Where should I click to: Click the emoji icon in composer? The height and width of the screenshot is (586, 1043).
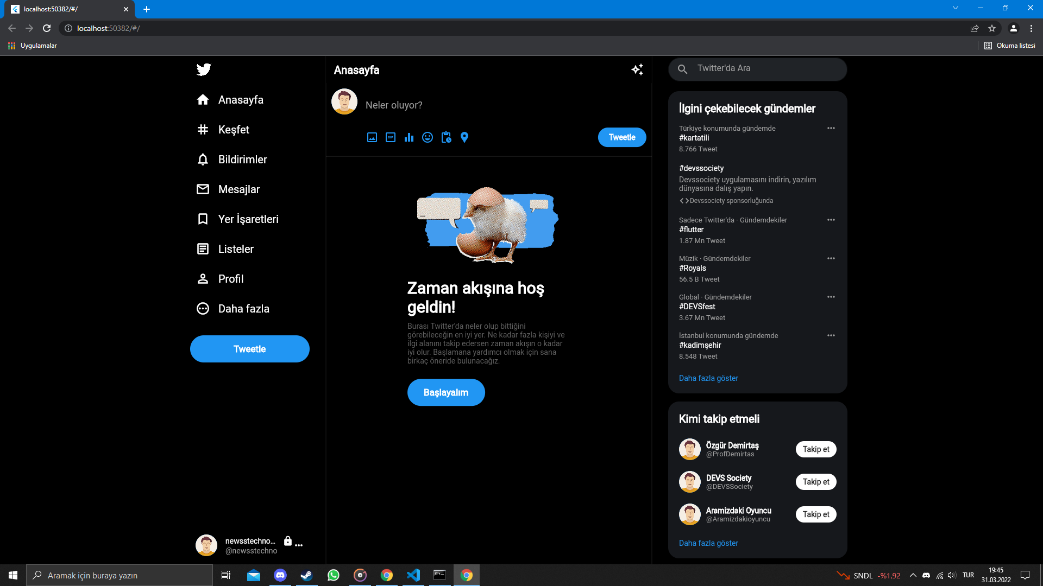(428, 137)
